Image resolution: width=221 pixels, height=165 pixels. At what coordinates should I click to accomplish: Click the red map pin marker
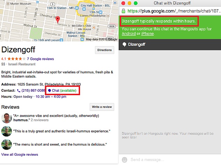pyautogui.click(x=58, y=20)
